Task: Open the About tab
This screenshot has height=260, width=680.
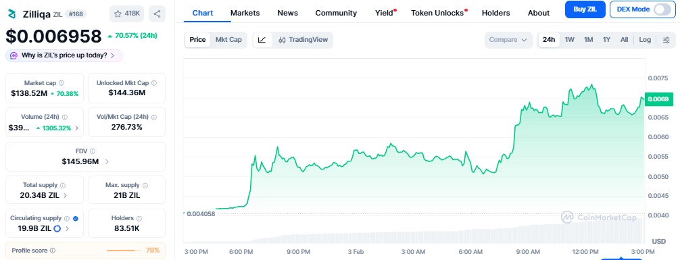Action: click(x=539, y=13)
